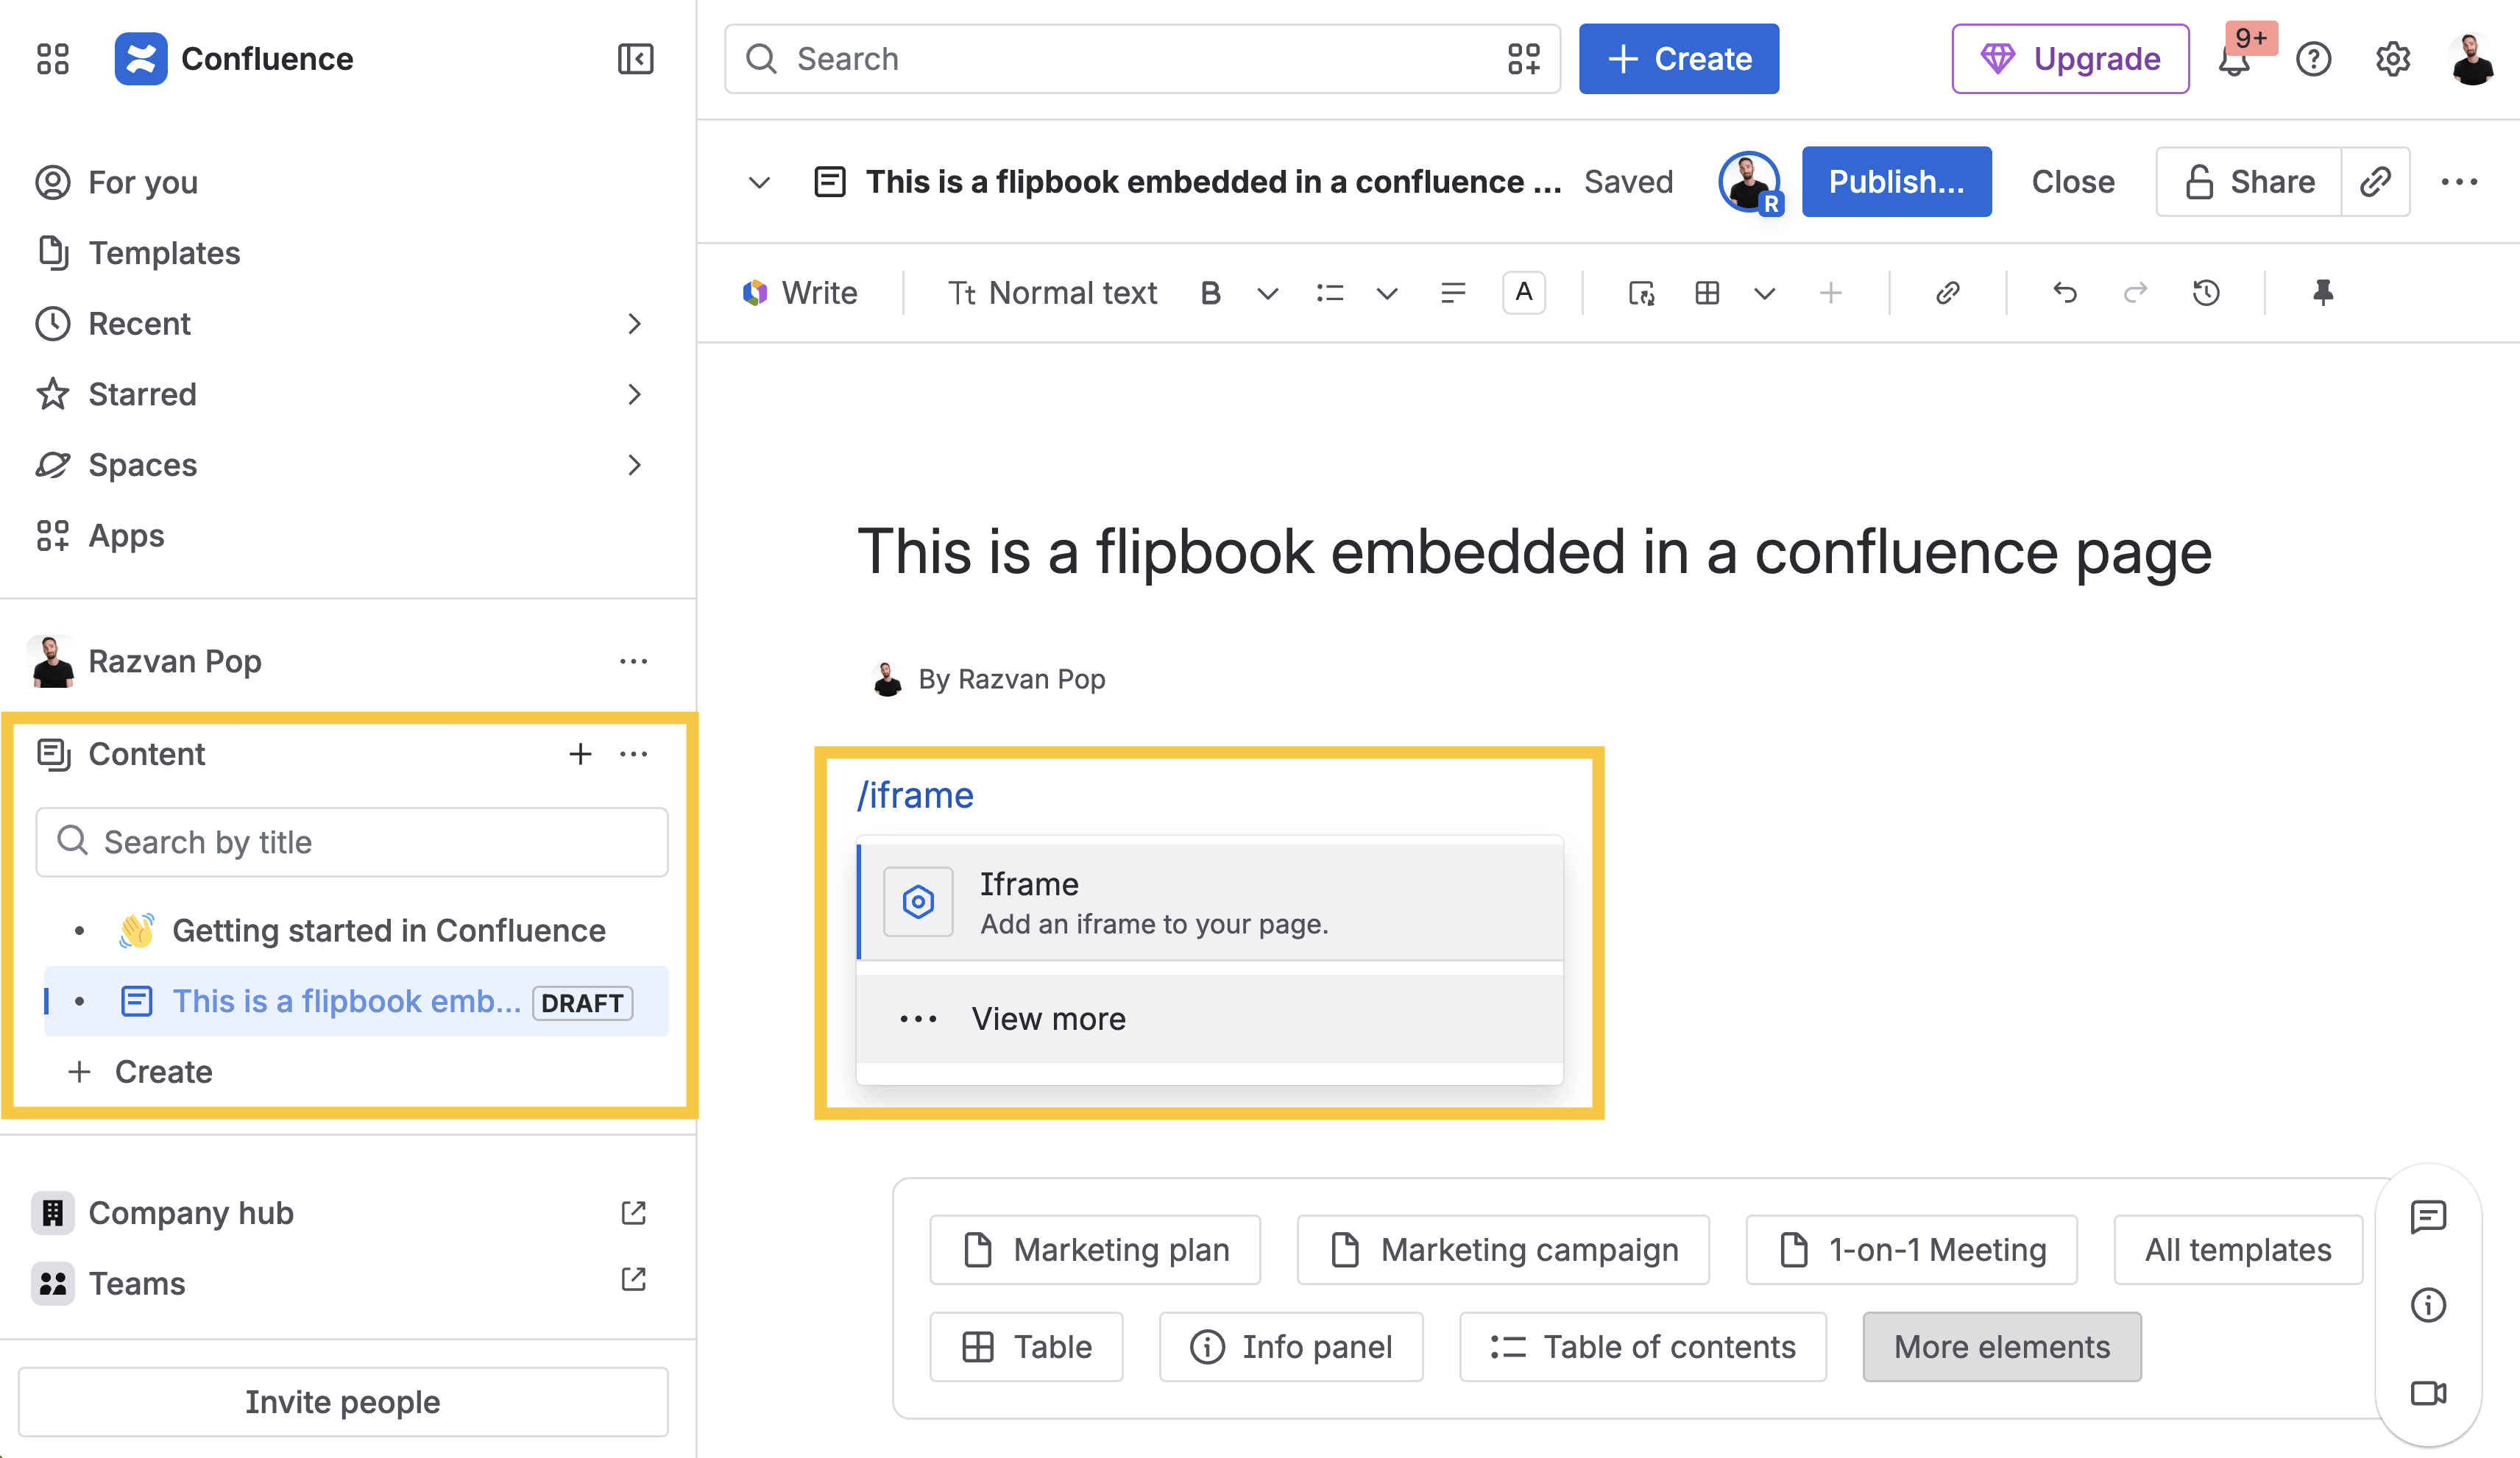
Task: Open the Normal text style dropdown
Action: coord(1052,293)
